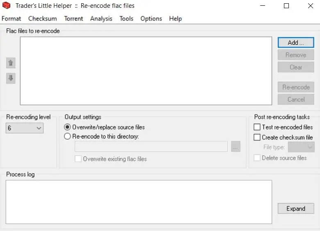Click the move-down arrow icon

tap(11, 78)
